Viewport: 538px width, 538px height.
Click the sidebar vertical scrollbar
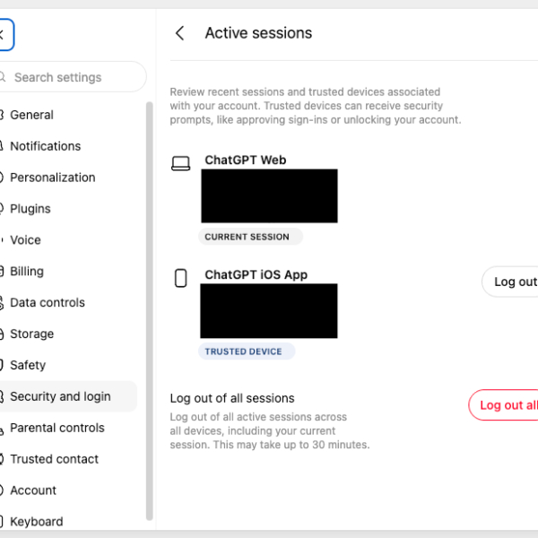point(149,311)
